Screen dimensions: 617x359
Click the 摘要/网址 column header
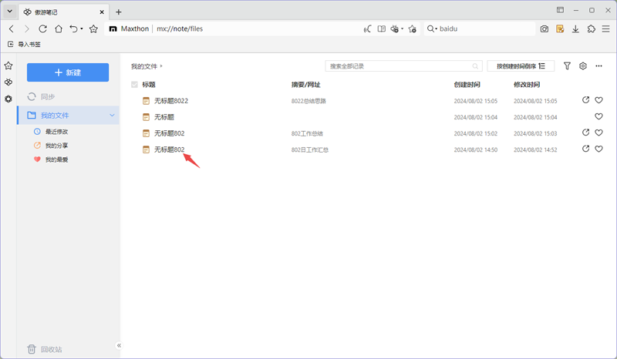[x=305, y=85]
